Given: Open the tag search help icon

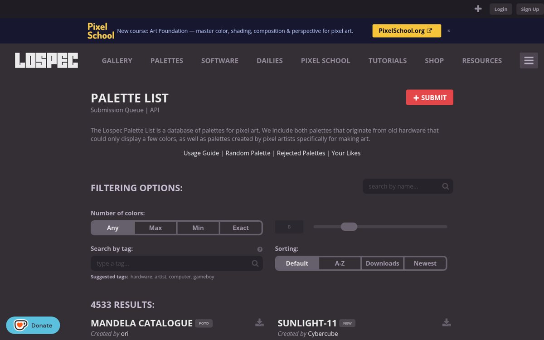Looking at the screenshot, I should point(260,249).
